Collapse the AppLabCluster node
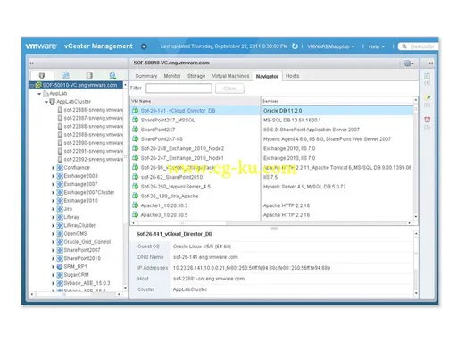457x343 pixels. pyautogui.click(x=46, y=102)
